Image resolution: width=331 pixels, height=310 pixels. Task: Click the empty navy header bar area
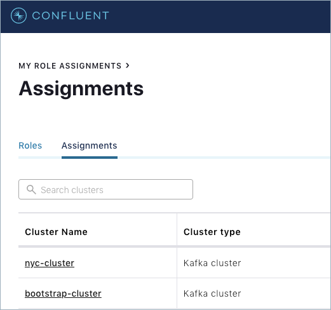tap(220, 17)
